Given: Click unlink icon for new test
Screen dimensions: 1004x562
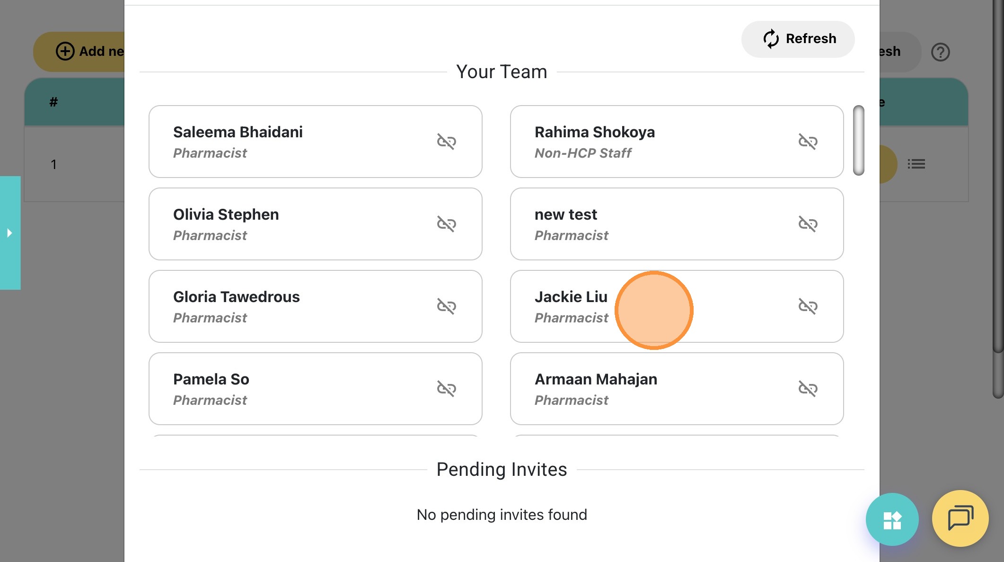Looking at the screenshot, I should coord(808,224).
